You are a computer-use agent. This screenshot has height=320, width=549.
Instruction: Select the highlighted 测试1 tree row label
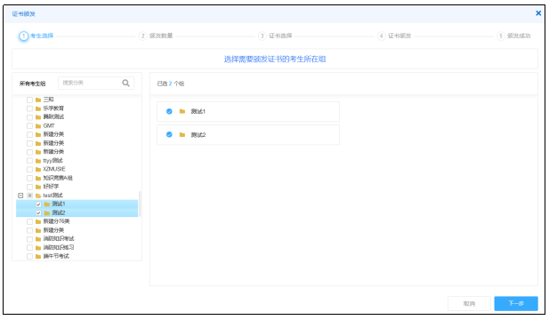(59, 204)
